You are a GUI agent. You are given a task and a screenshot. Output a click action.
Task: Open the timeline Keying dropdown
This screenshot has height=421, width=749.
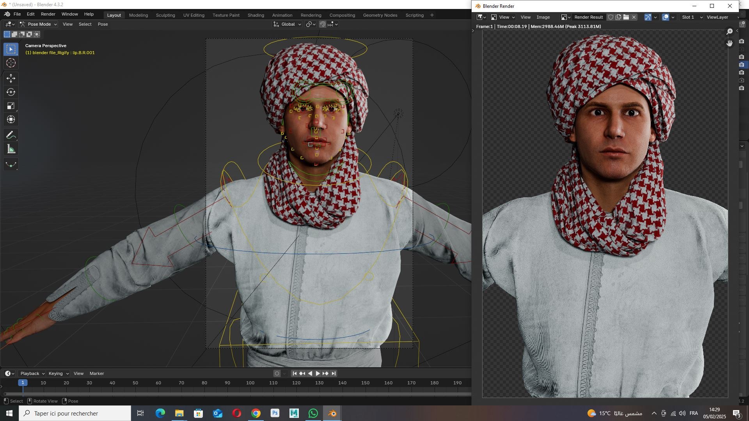58,373
